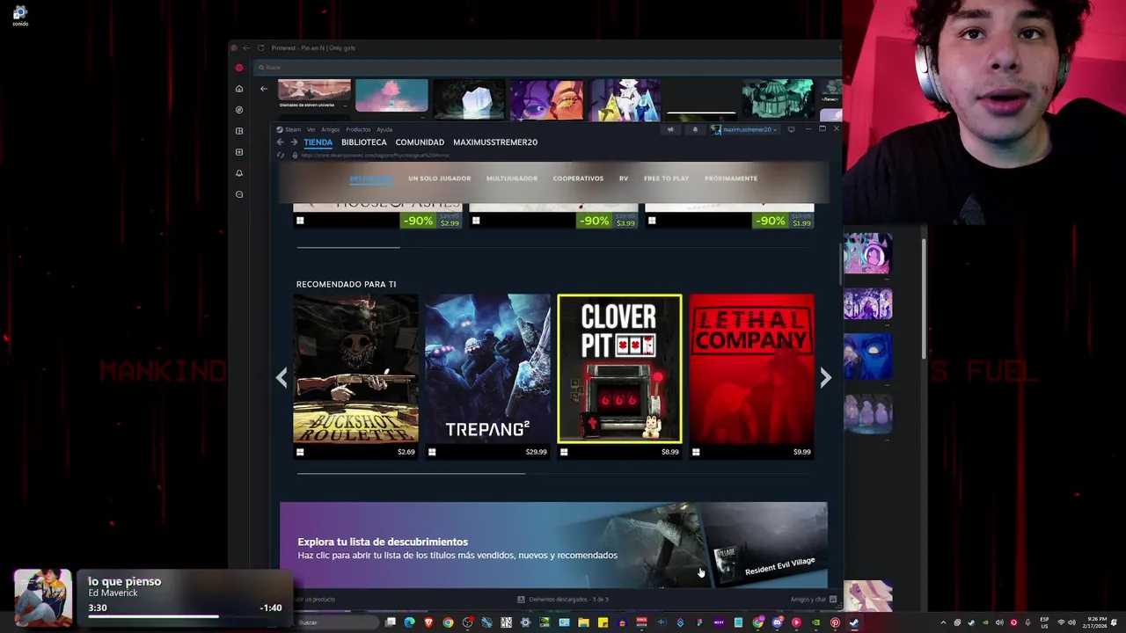Select the PRÓXIMAMENTE filter tab
This screenshot has width=1126, height=633.
pos(731,178)
